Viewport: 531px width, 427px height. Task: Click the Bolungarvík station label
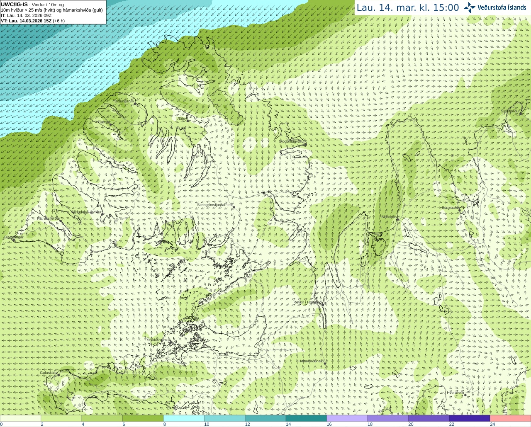point(124,101)
